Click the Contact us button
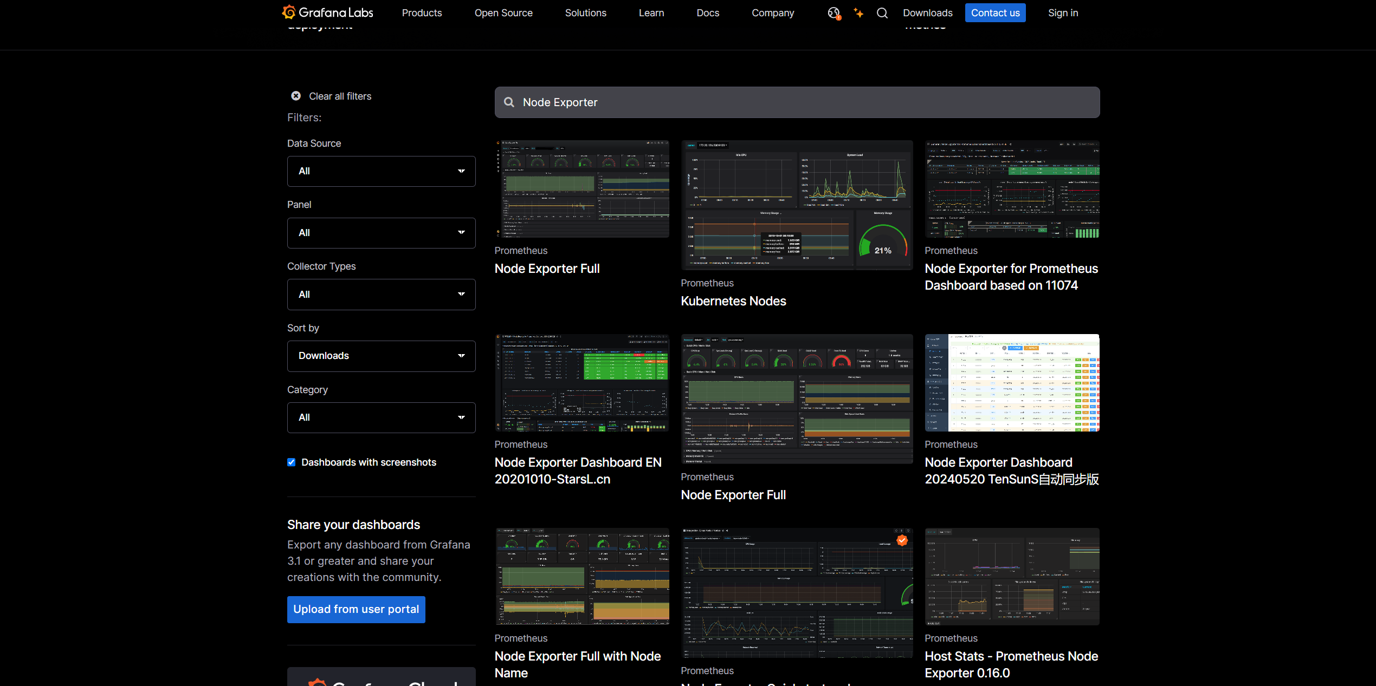 tap(995, 13)
